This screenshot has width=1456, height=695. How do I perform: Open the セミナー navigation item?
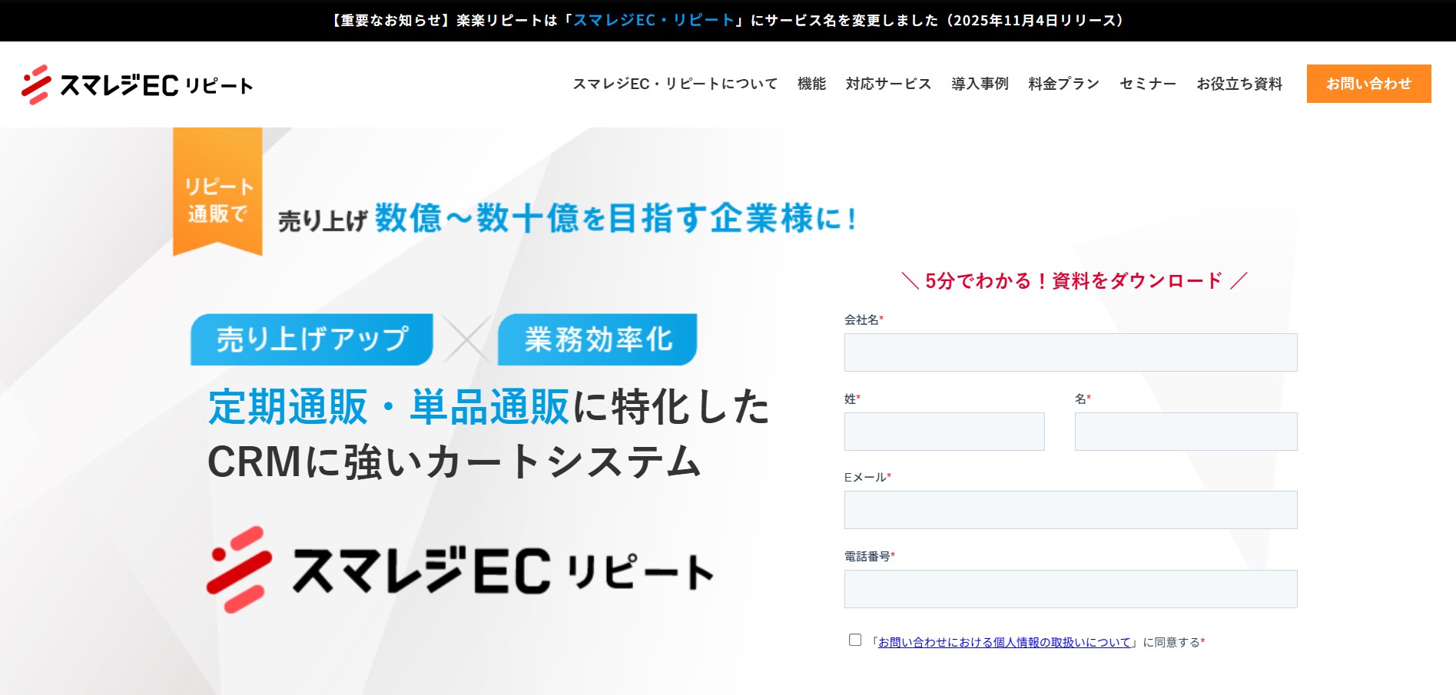(1148, 84)
